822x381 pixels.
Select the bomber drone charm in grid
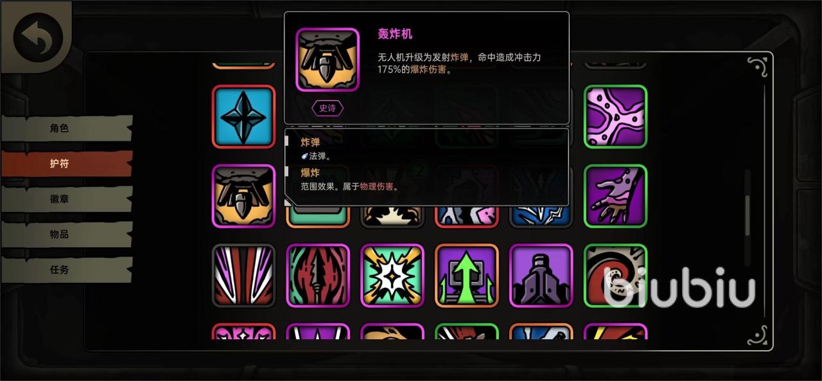coord(243,196)
